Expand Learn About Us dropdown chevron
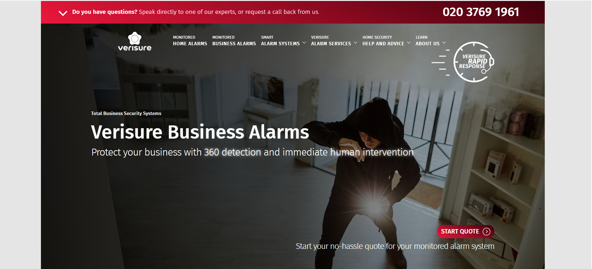The width and height of the screenshot is (592, 269). click(x=444, y=43)
